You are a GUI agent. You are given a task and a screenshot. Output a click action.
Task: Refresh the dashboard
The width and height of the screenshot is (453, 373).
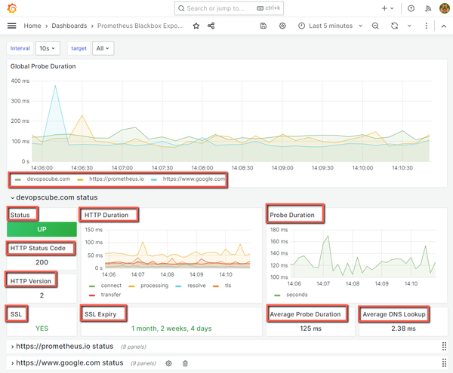(x=394, y=26)
